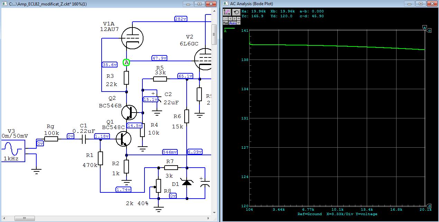
Task: Click the right arrow trace button
Action: tap(234, 19)
